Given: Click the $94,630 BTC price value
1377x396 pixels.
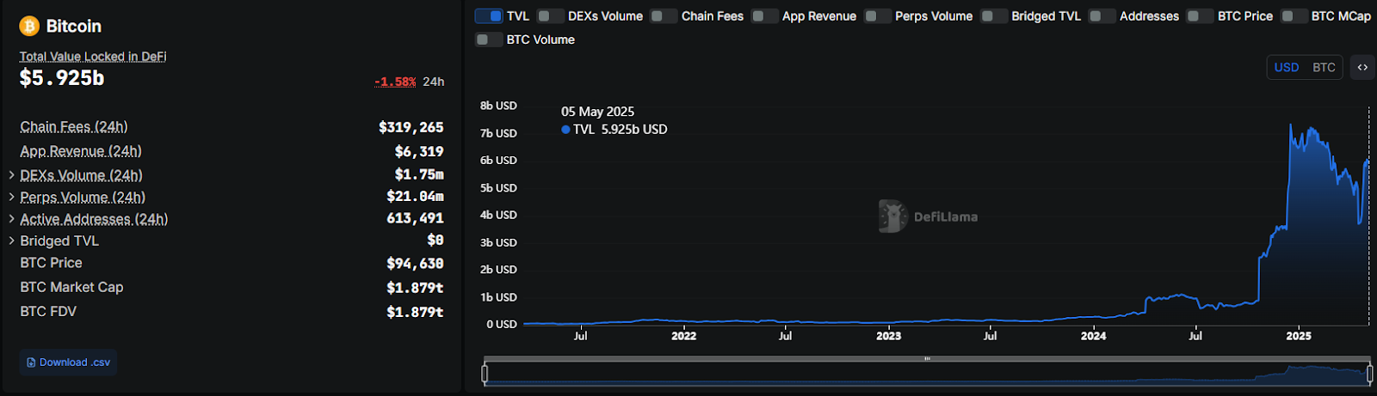Looking at the screenshot, I should pos(415,263).
